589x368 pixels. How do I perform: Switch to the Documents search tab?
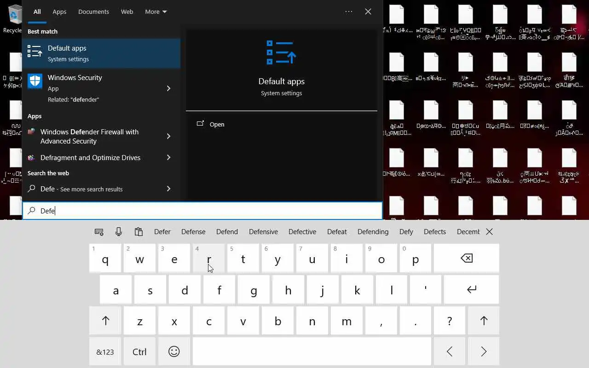[x=93, y=11]
